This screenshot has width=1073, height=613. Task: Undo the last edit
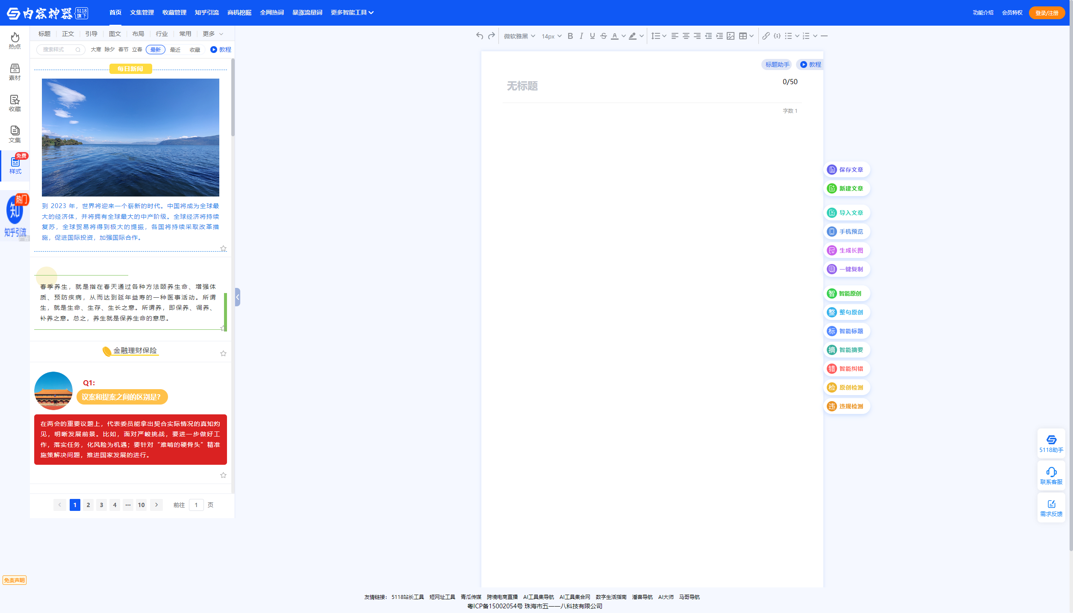pos(480,36)
